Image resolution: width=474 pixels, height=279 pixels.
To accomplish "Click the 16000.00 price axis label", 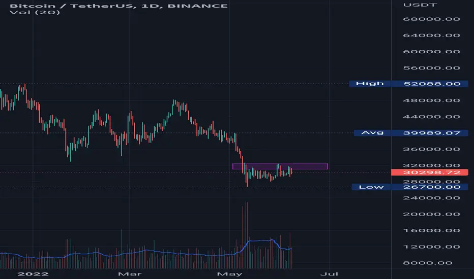I will [x=431, y=230].
